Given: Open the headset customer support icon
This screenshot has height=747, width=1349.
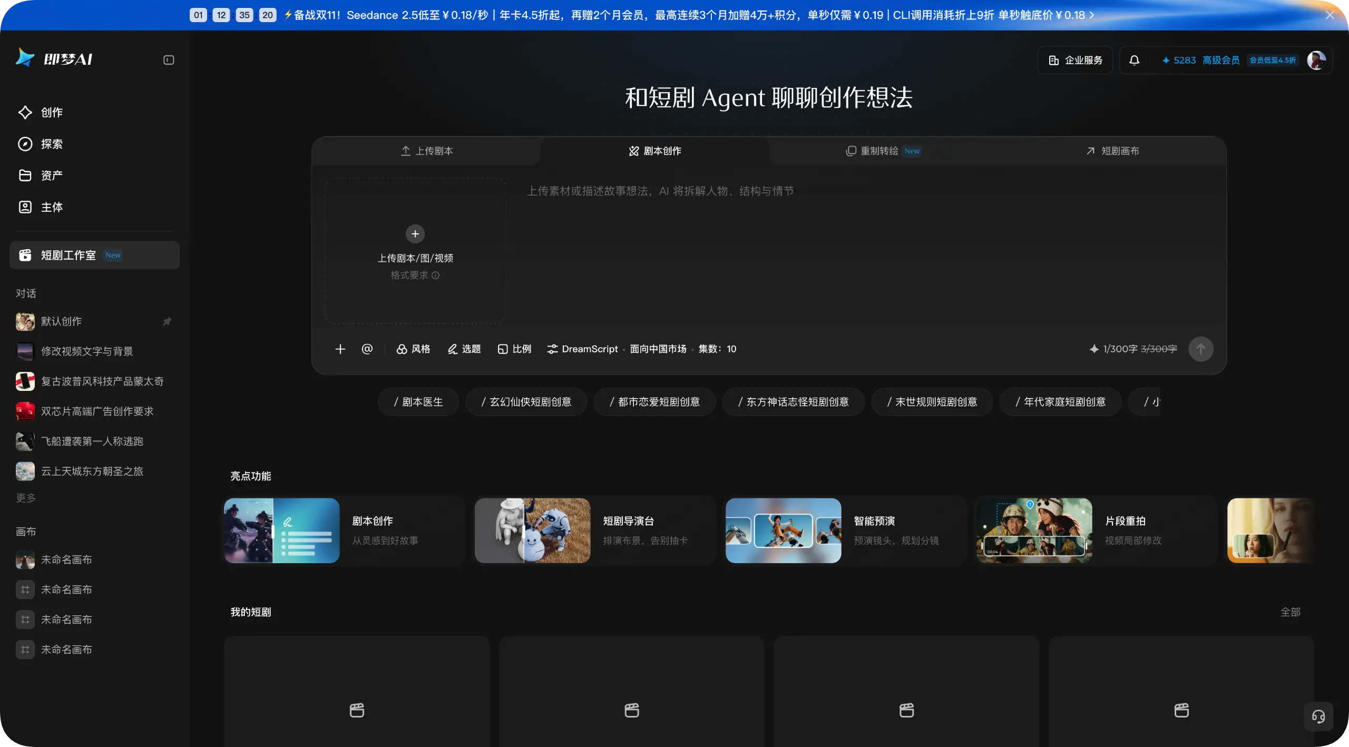Looking at the screenshot, I should [1318, 716].
